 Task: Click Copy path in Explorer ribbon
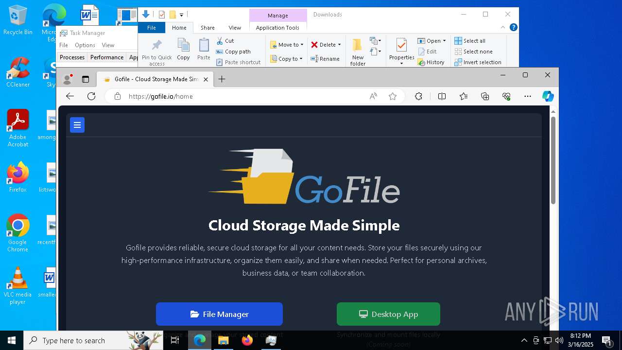click(233, 52)
